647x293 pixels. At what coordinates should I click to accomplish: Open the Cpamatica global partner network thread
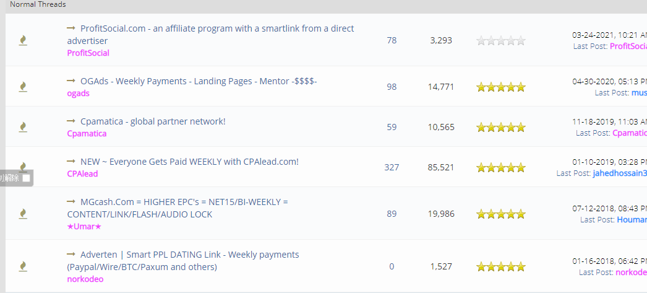(x=153, y=121)
